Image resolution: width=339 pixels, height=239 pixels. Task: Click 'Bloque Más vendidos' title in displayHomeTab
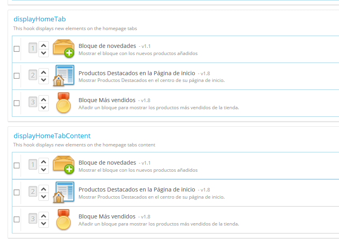[x=107, y=100]
